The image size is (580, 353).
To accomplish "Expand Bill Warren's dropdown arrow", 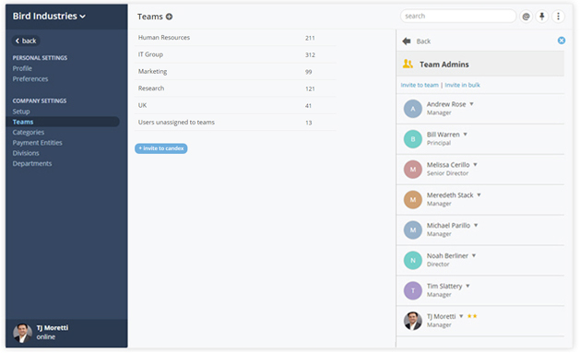I will point(466,135).
